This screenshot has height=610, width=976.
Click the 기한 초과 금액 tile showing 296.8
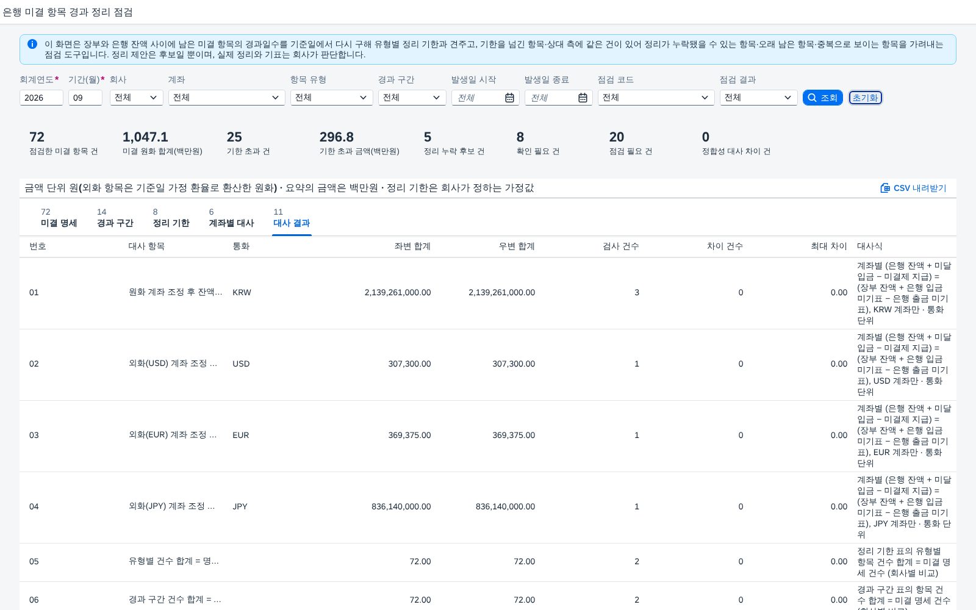point(359,143)
